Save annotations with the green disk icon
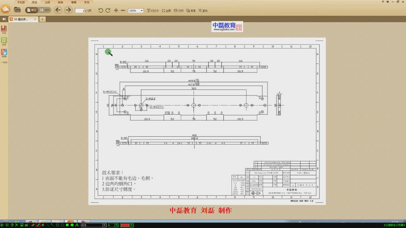The height and width of the screenshot is (228, 406). 22,225
